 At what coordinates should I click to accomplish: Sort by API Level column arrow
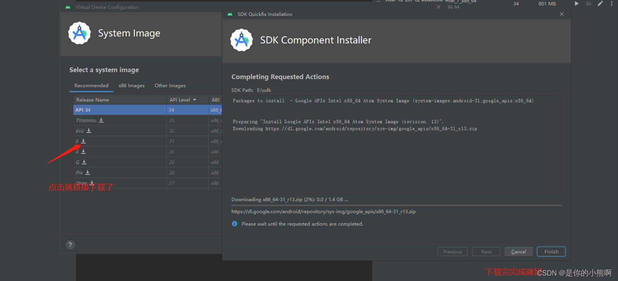195,100
